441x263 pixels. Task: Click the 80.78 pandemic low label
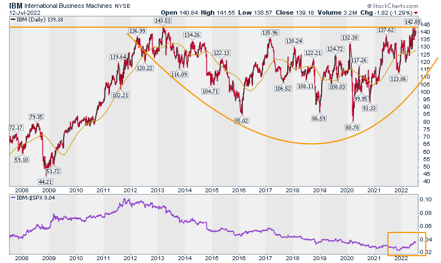pos(352,128)
